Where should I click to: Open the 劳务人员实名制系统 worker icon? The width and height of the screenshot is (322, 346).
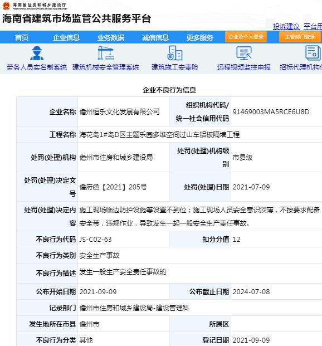click(37, 53)
